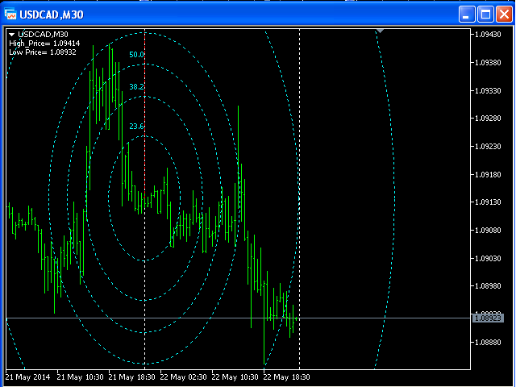The width and height of the screenshot is (516, 387).
Task: Click the High_Price= 1.09414 label
Action: (44, 44)
